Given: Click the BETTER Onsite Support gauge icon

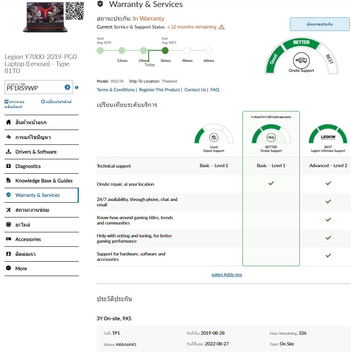Looking at the screenshot, I should click(271, 137).
